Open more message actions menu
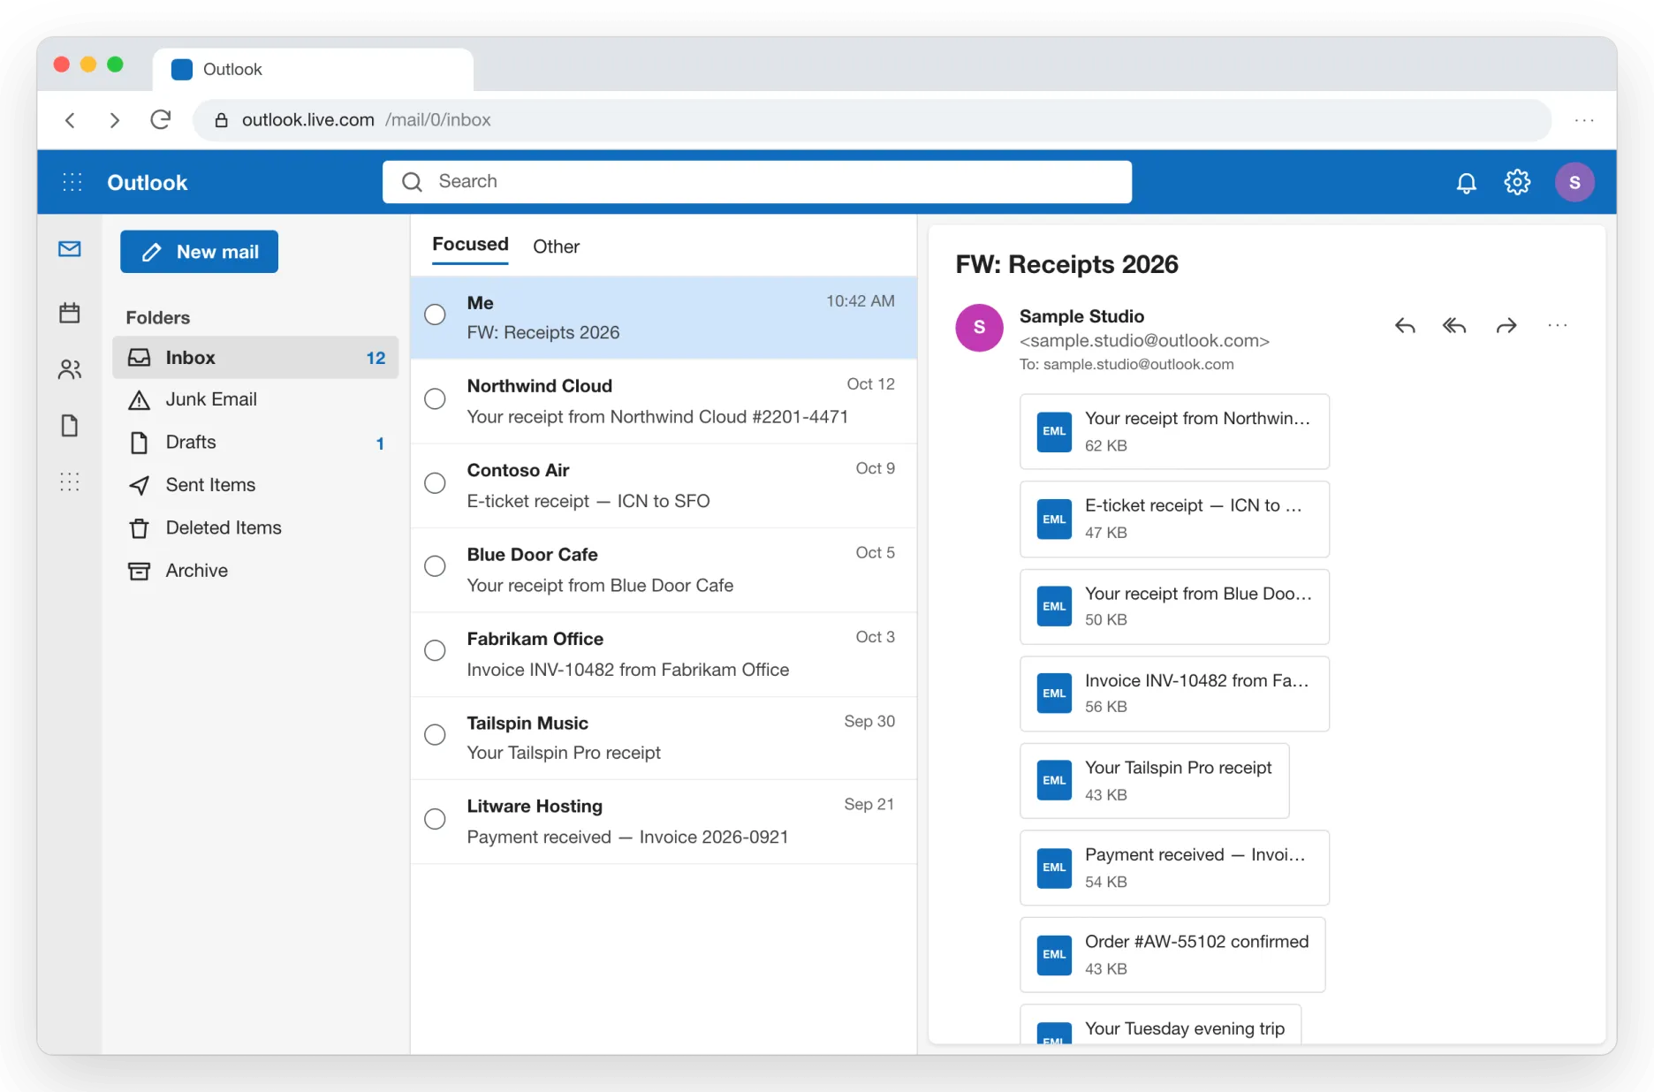This screenshot has height=1092, width=1654. pos(1558,326)
